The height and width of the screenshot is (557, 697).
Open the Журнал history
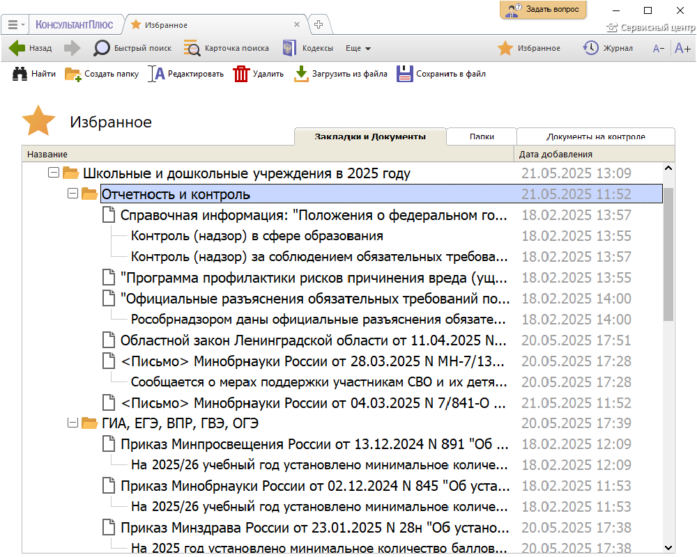pos(608,48)
